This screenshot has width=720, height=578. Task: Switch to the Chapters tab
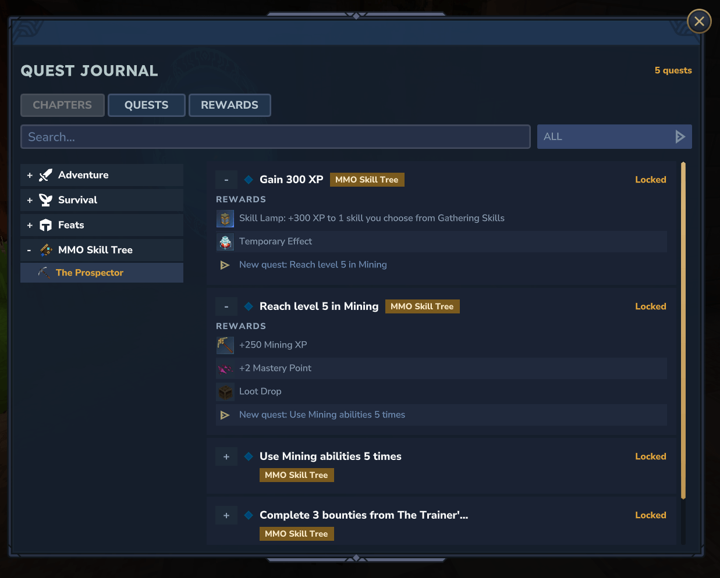click(62, 105)
